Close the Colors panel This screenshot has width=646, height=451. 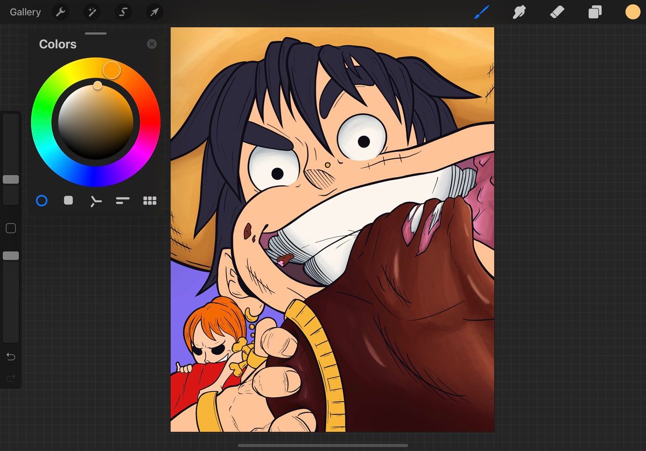(152, 44)
